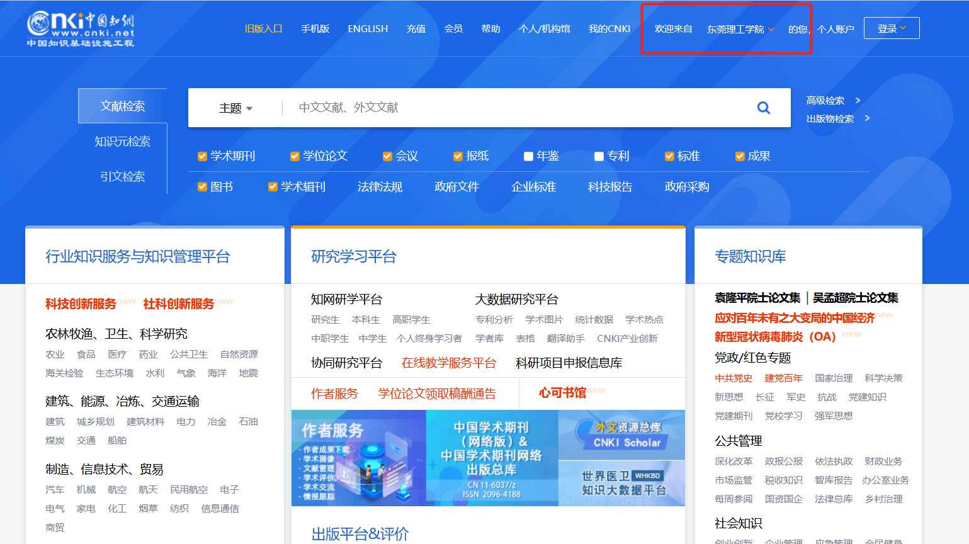The height and width of the screenshot is (544, 969).
Task: Open 袁隆平院士论文集 link
Action: [x=757, y=298]
